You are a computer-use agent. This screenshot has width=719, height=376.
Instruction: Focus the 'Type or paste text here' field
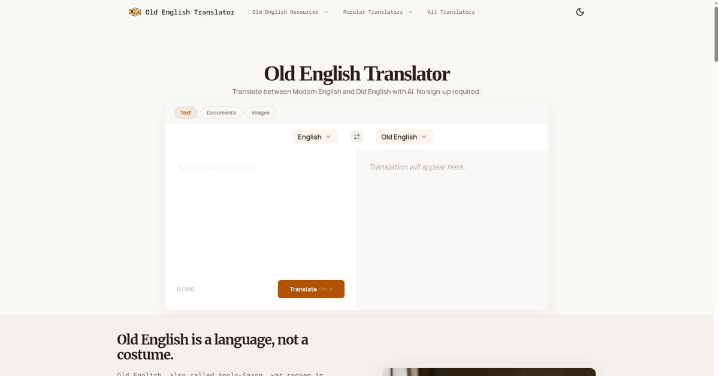coord(261,214)
